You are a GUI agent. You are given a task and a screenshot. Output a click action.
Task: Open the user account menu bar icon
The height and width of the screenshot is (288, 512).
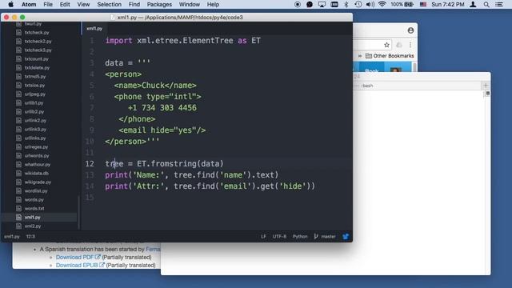473,5
